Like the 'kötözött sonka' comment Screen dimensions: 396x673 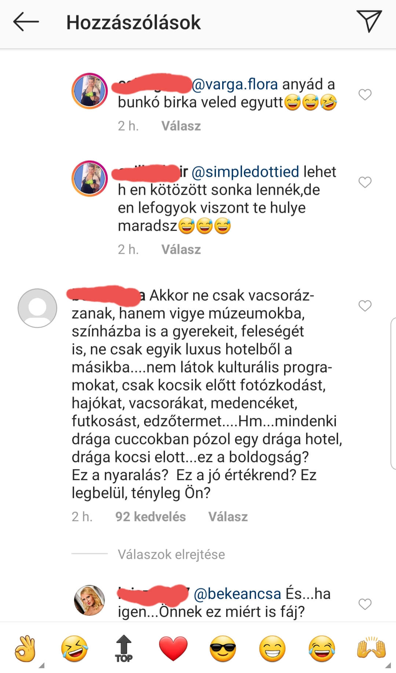click(365, 182)
